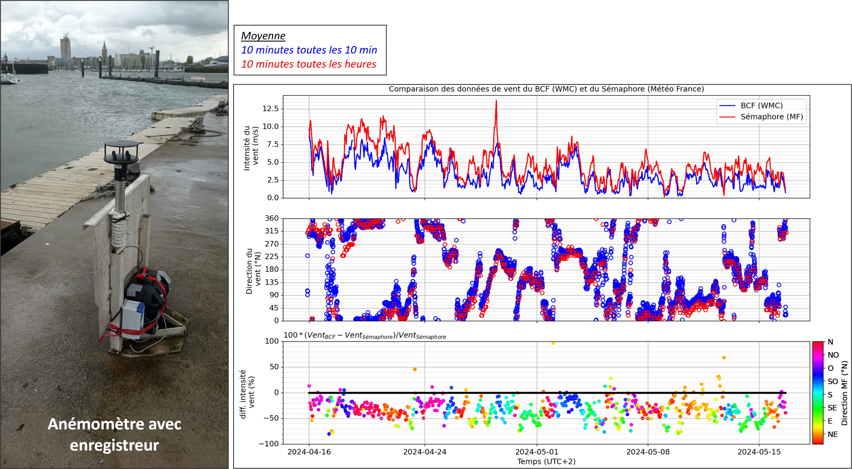The image size is (852, 469).
Task: Click the 'Direction du vent (°N)' axis label
Action: (x=253, y=271)
